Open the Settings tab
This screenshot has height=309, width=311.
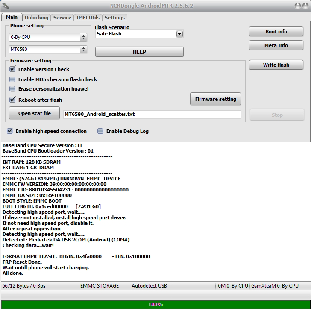click(114, 18)
